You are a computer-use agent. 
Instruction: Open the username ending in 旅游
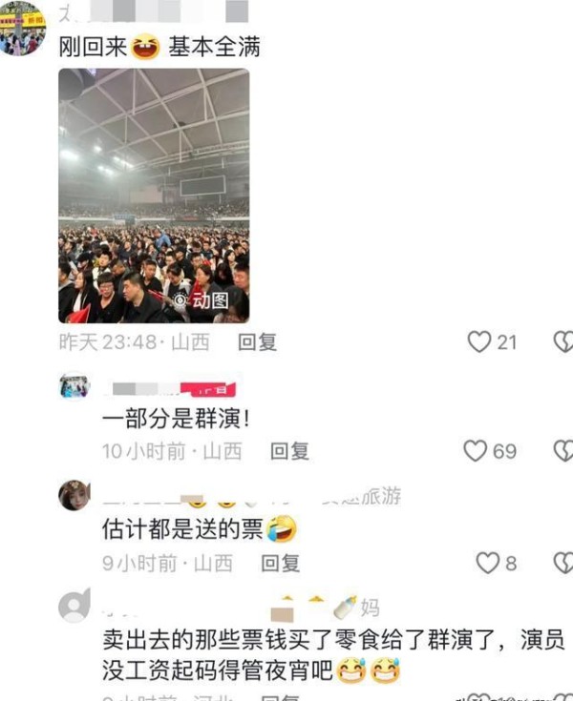tap(251, 497)
